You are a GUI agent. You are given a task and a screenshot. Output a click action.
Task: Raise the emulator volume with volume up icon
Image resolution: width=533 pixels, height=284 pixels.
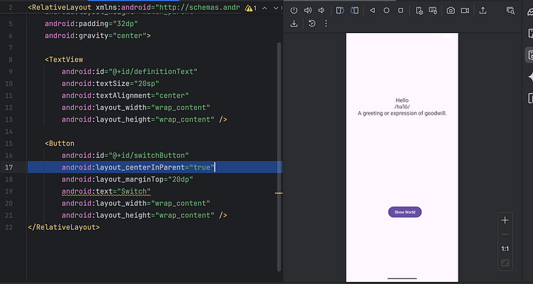point(307,11)
